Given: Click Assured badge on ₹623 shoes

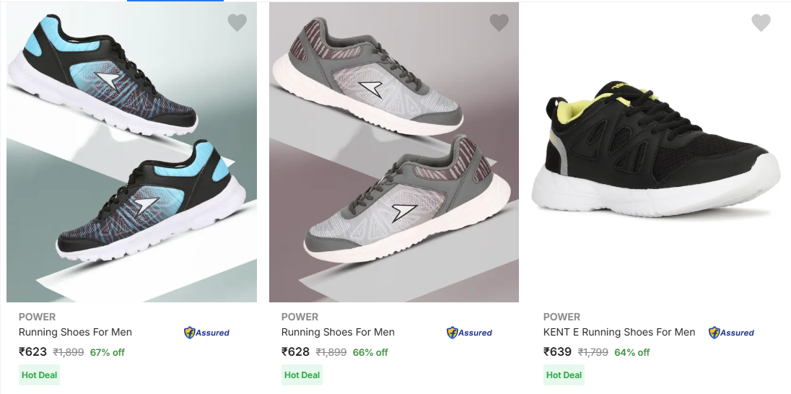Looking at the screenshot, I should [207, 333].
